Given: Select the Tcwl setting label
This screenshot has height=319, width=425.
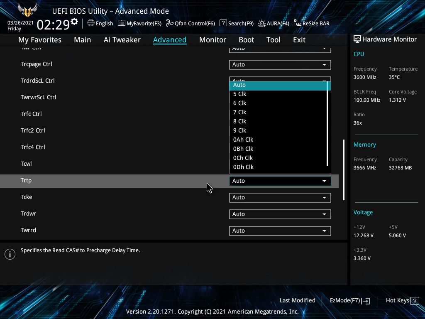Looking at the screenshot, I should coord(26,164).
